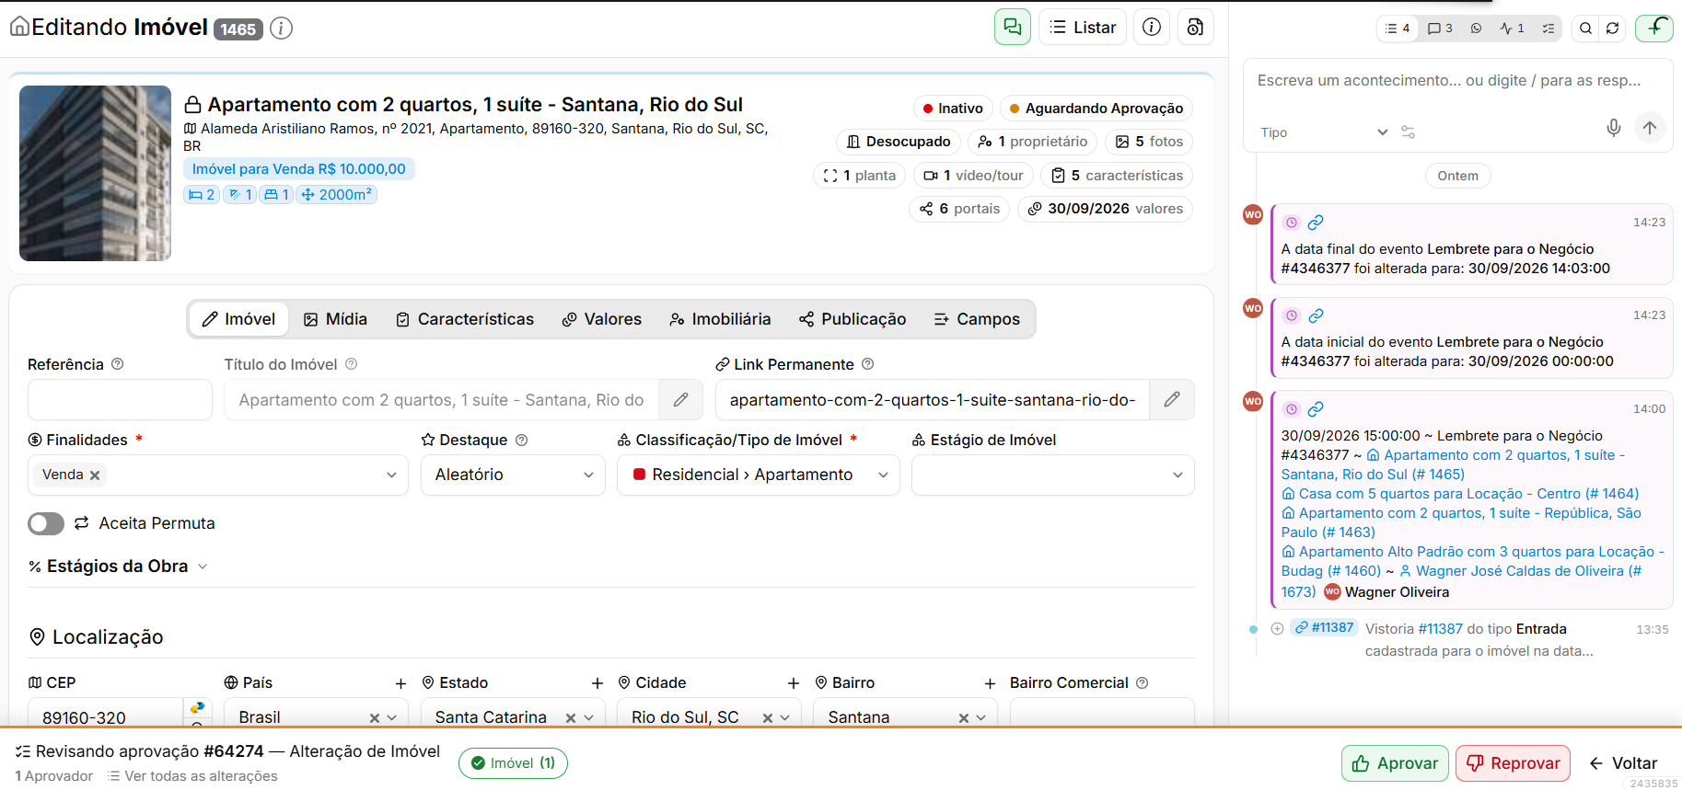
Task: Open the Campos tab
Action: 977,319
